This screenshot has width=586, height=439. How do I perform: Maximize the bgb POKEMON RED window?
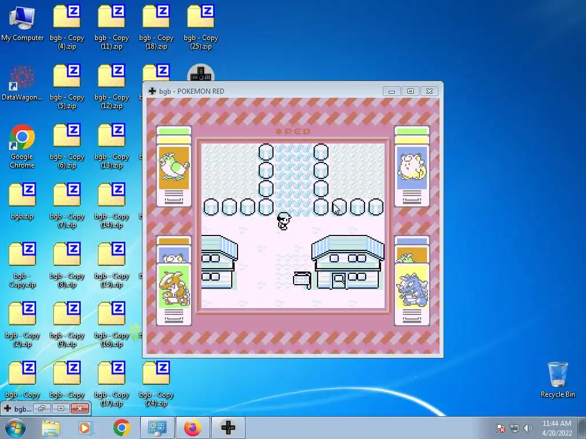pos(410,91)
